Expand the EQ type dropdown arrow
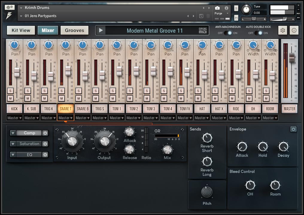Image resolution: width=304 pixels, height=215 pixels. (x=13, y=155)
